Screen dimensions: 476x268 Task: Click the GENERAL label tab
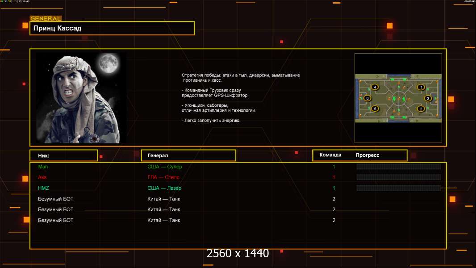[x=46, y=19]
